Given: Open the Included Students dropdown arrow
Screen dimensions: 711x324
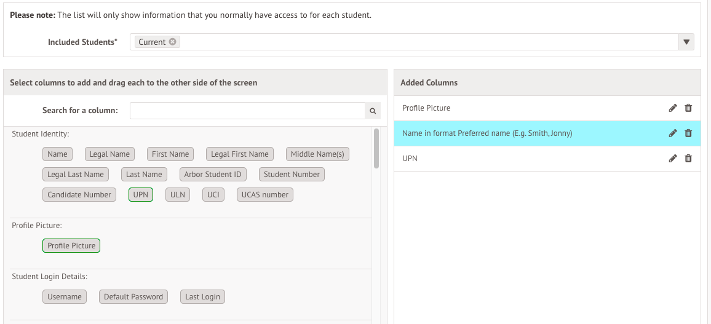Looking at the screenshot, I should [x=686, y=42].
